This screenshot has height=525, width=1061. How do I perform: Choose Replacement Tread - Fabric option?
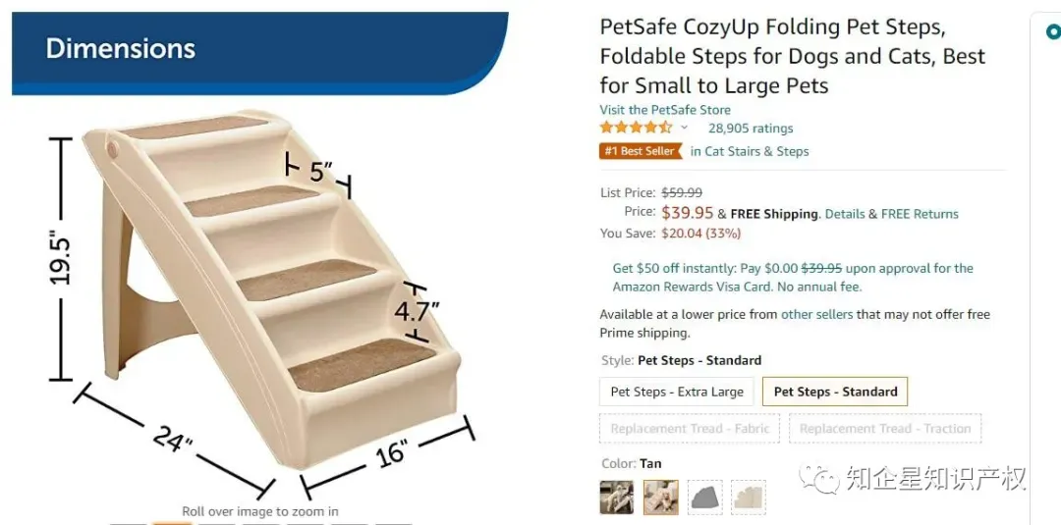[690, 429]
